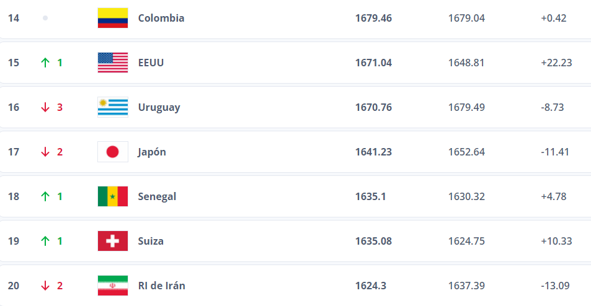The width and height of the screenshot is (591, 306).
Task: Click Colombia's 1679.46 points value
Action: pyautogui.click(x=373, y=18)
